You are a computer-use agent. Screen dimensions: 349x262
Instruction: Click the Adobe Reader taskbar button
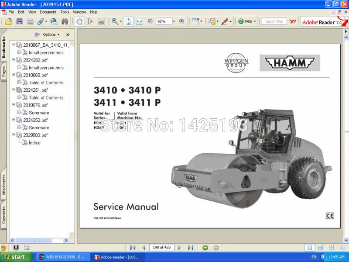(x=118, y=257)
